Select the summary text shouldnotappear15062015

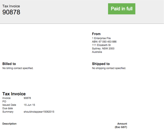point(39,112)
